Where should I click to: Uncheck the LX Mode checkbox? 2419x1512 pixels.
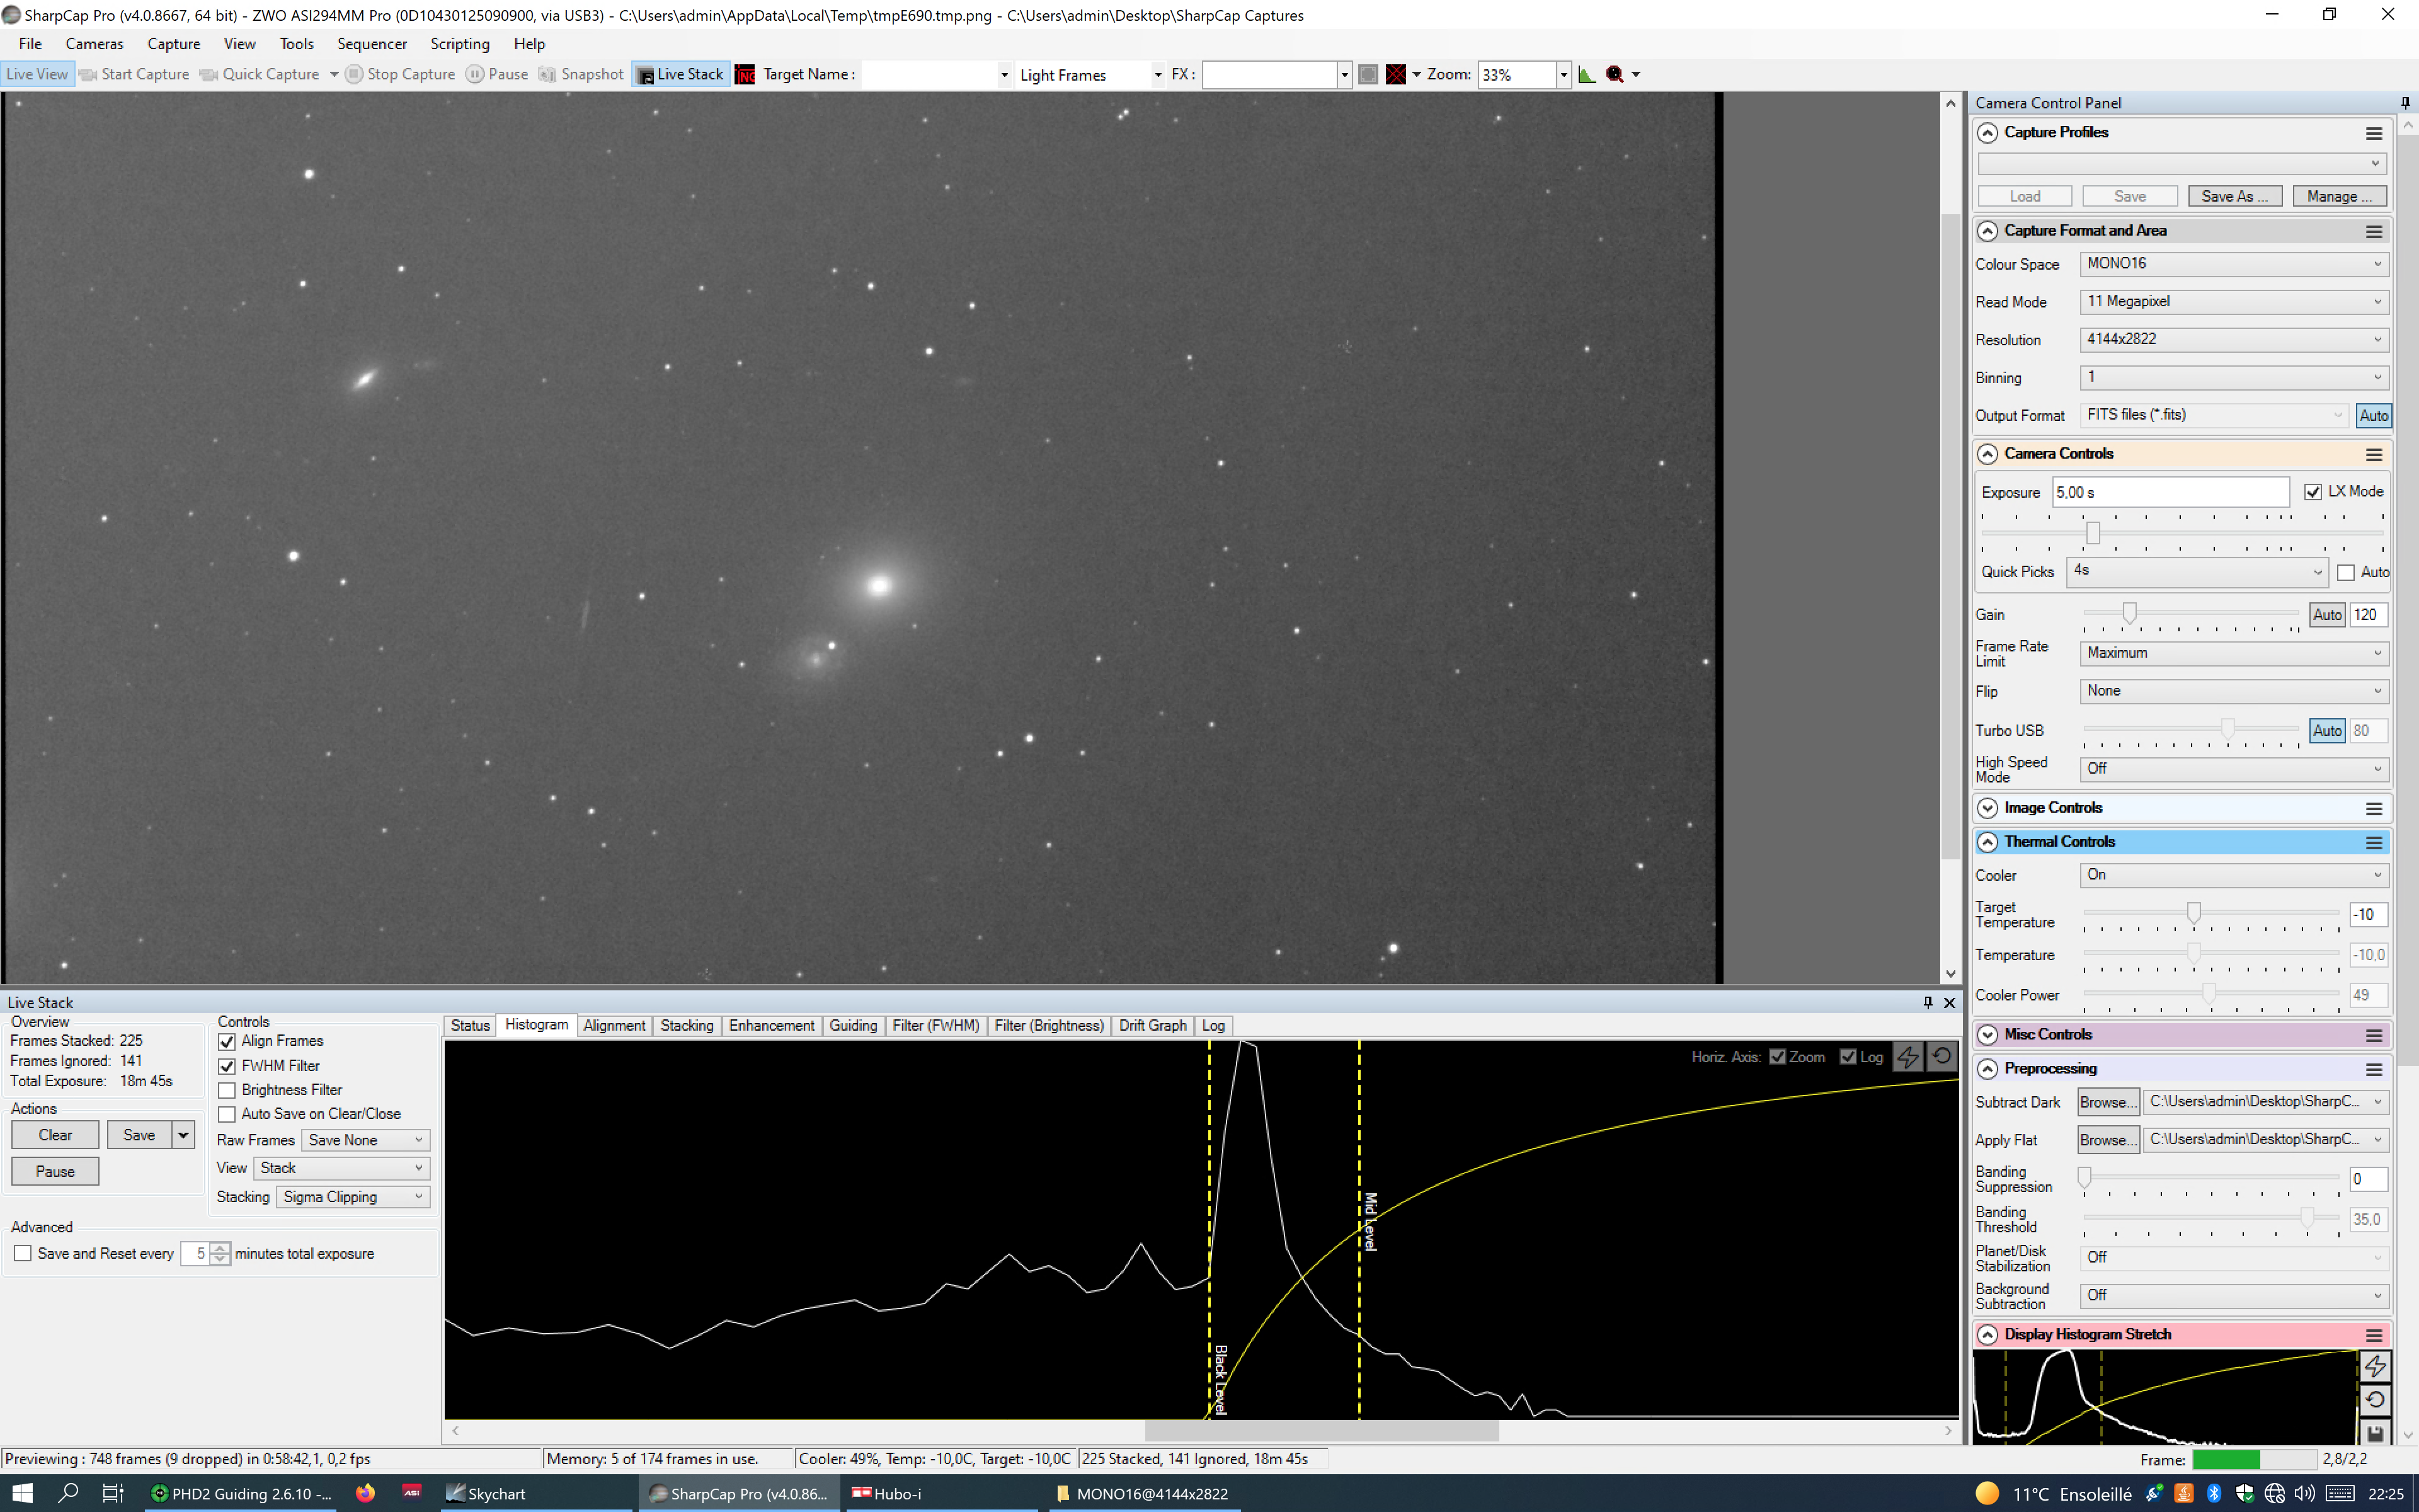point(2312,492)
